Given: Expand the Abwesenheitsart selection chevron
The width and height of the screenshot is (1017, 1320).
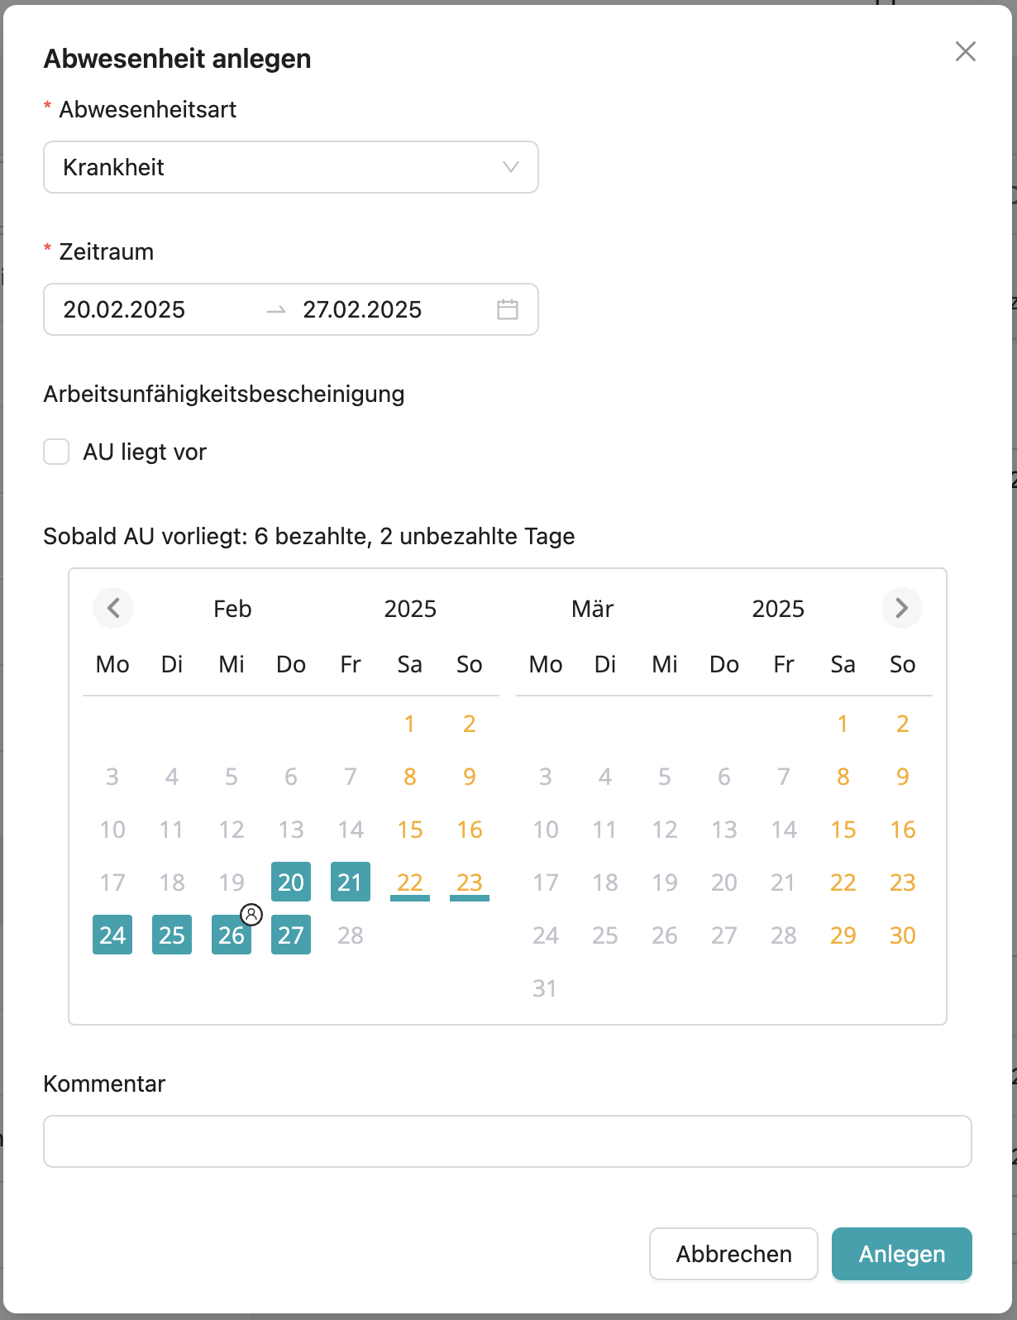Looking at the screenshot, I should (x=513, y=167).
